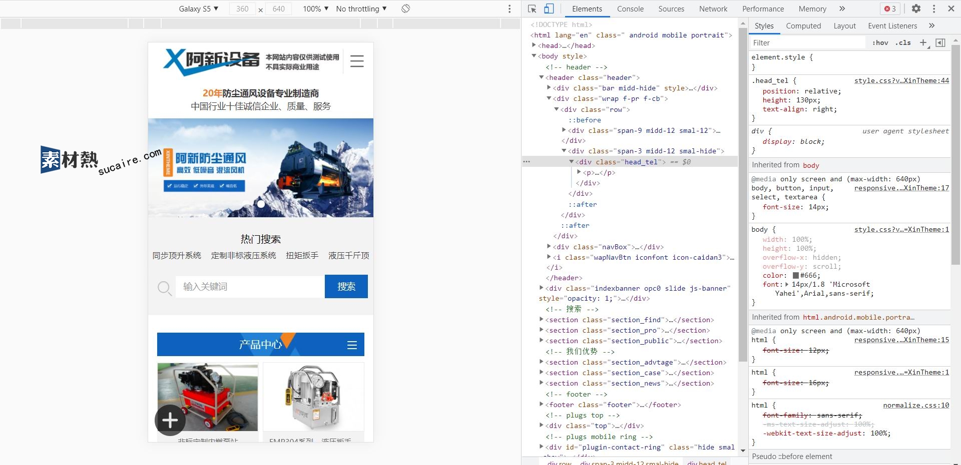961x465 pixels.
Task: Switch to the Memory tab
Action: [812, 8]
